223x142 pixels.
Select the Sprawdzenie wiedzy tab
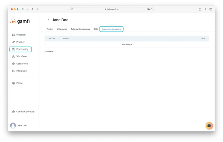coord(111,29)
